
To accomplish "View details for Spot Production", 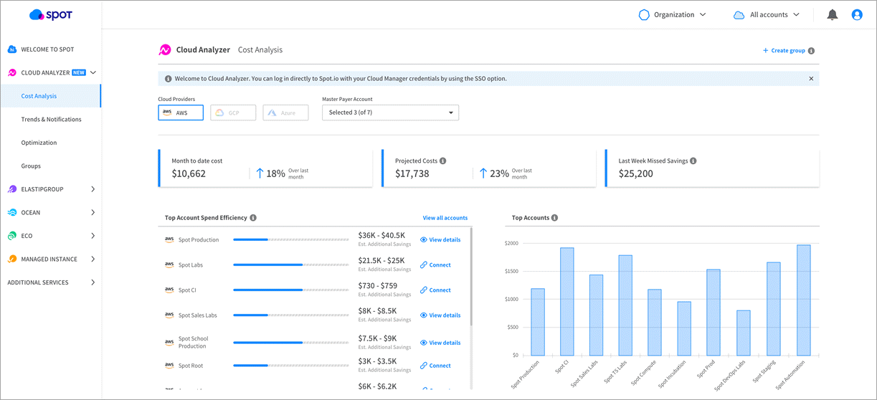I will (440, 239).
